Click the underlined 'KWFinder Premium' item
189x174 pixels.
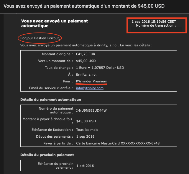91,81
